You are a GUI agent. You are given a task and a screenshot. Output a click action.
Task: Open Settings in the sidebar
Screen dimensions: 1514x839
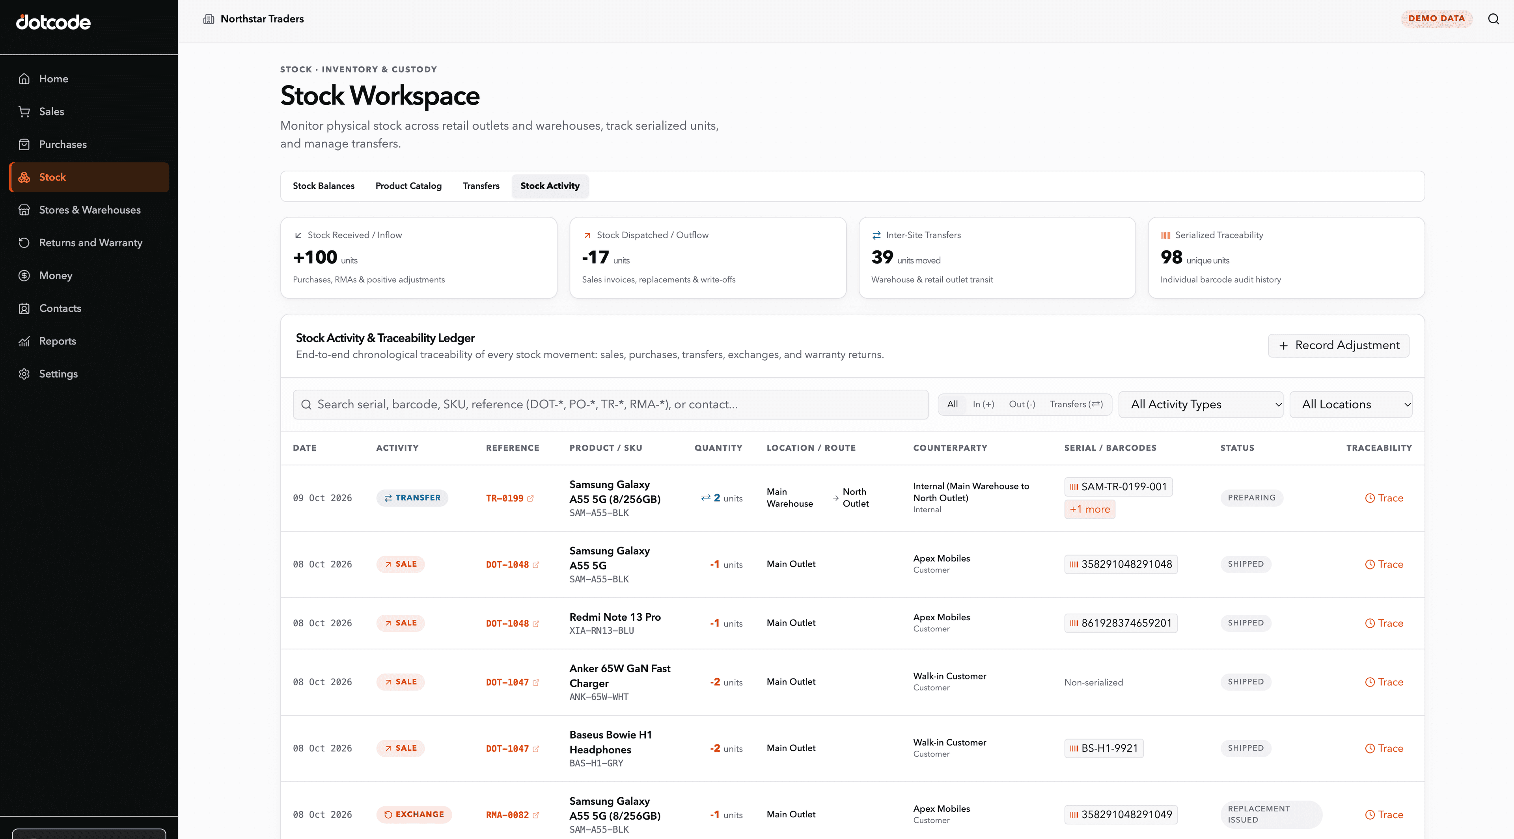[x=89, y=374]
